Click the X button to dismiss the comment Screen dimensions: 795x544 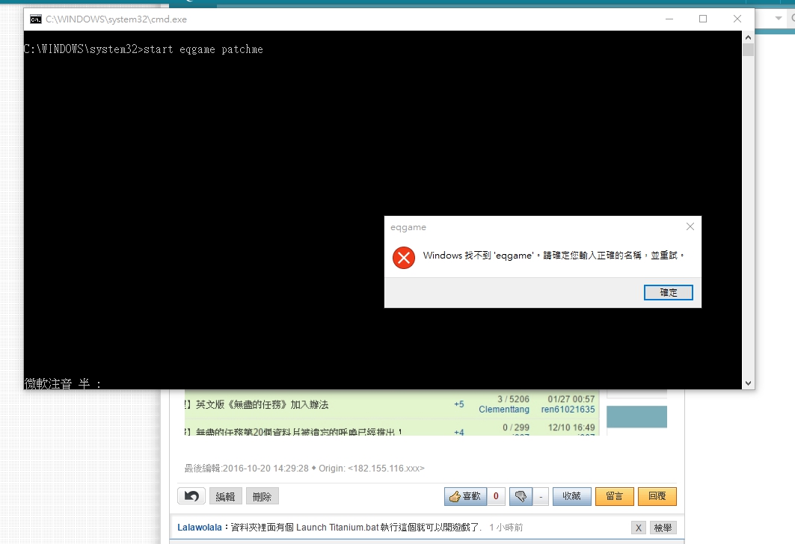coord(638,527)
